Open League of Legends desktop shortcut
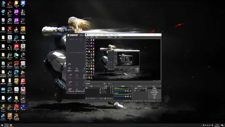The image size is (225, 127). [23, 12]
